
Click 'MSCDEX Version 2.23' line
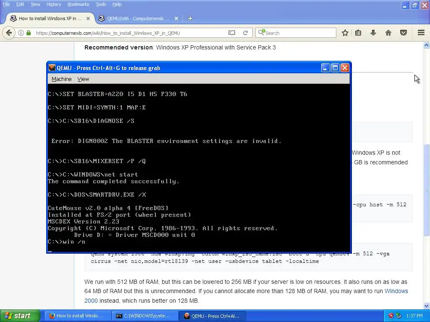point(84,221)
